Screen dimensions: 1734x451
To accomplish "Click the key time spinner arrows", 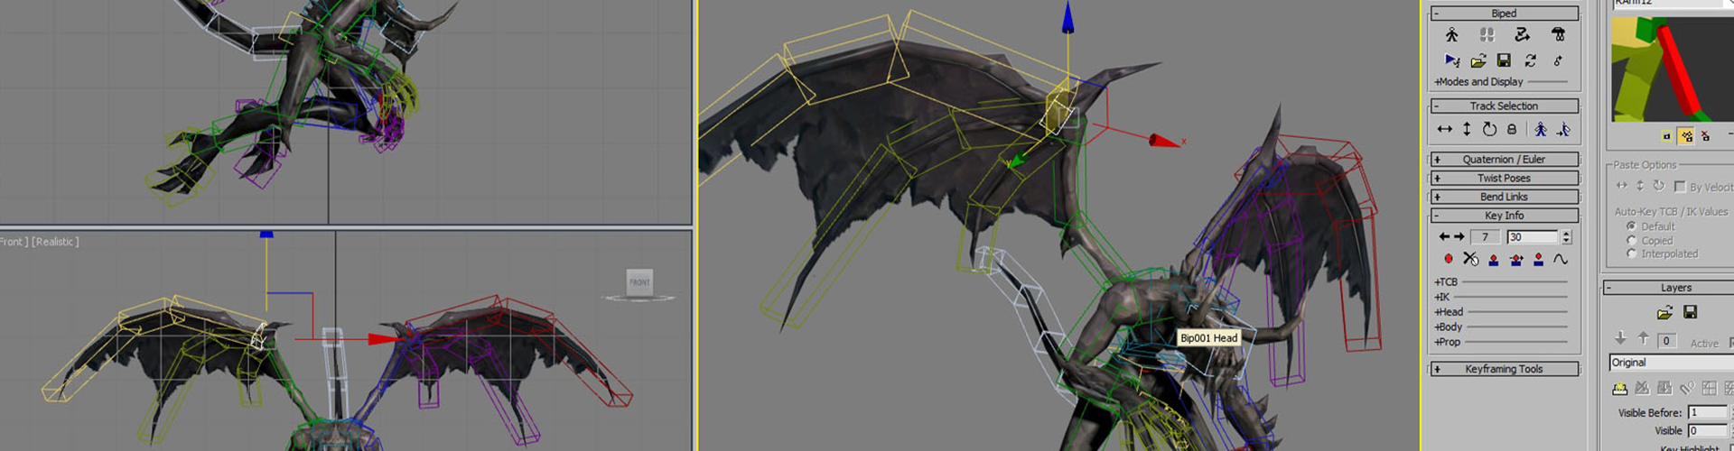I will [x=1566, y=237].
